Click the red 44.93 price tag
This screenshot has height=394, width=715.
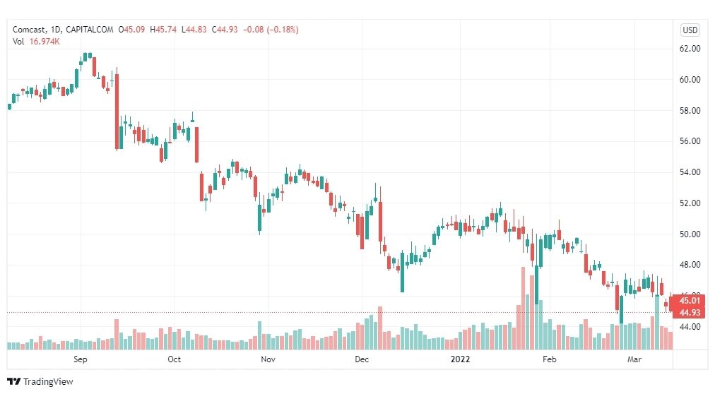[689, 313]
